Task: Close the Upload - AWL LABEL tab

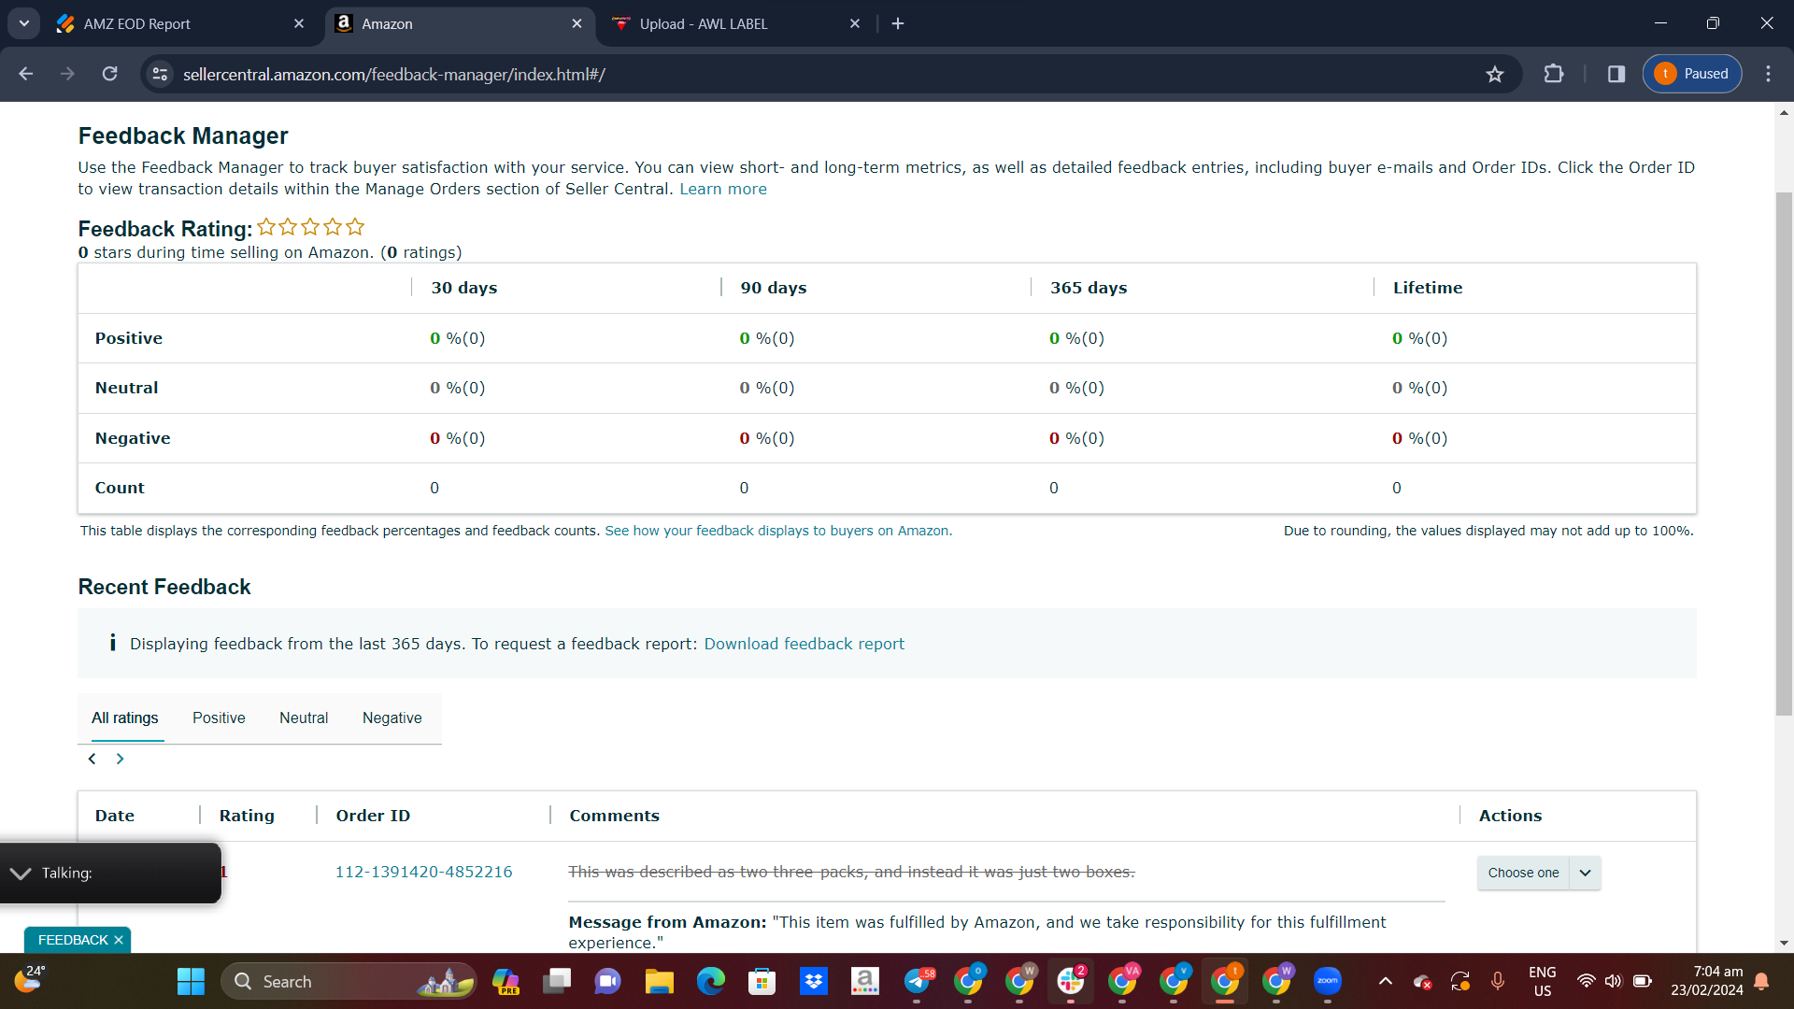Action: [x=855, y=23]
